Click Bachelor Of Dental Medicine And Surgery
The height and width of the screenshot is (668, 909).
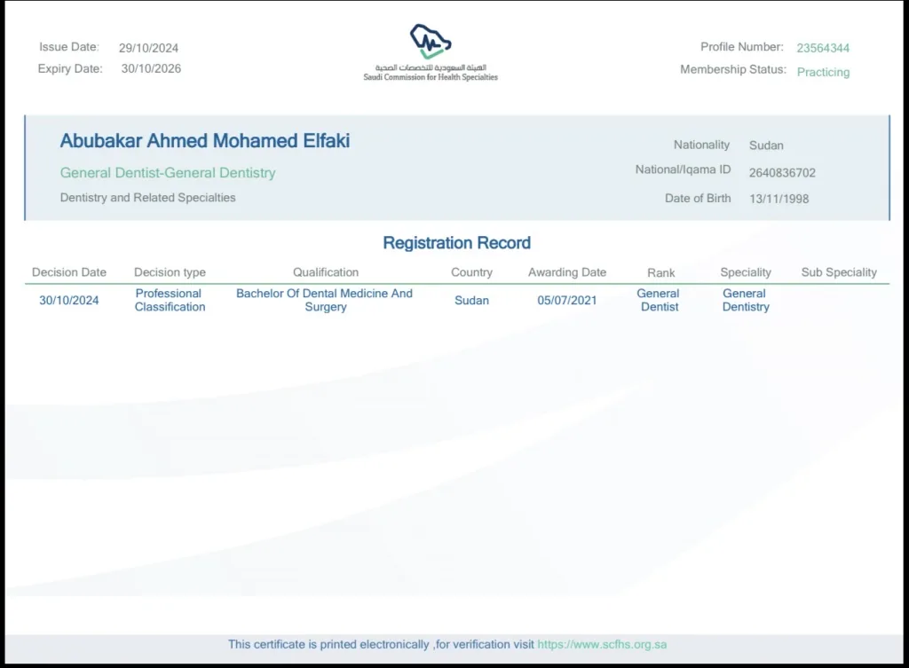point(325,300)
